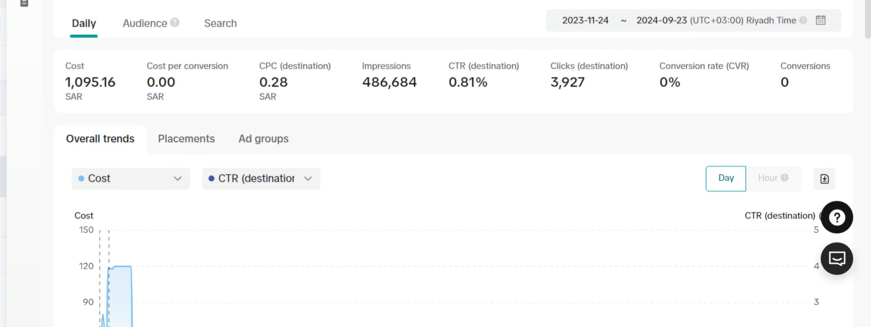Click the help icon next to Audience
871x327 pixels.
[175, 22]
